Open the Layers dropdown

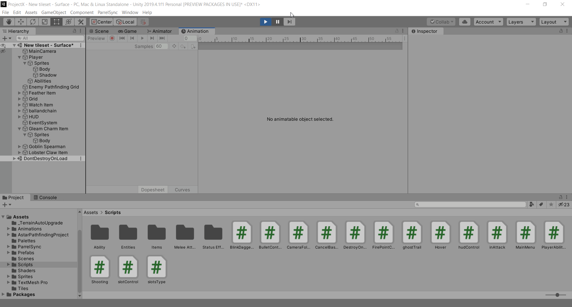tap(521, 22)
